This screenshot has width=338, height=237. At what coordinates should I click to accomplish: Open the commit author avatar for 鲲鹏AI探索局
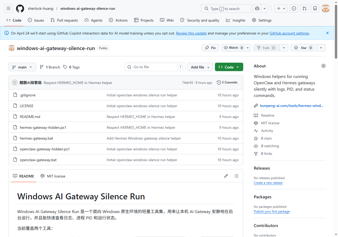[15, 82]
